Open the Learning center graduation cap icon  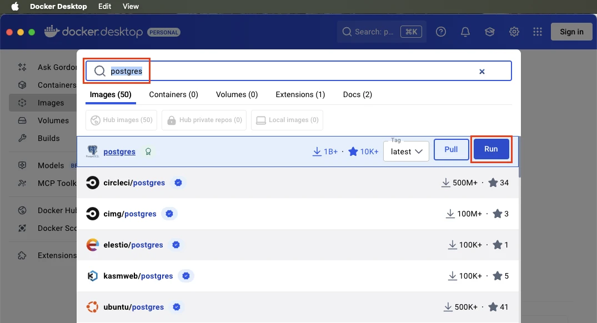[490, 32]
